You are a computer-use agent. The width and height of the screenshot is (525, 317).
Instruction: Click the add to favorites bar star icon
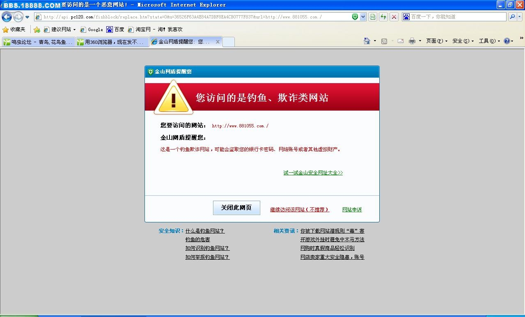click(x=37, y=29)
